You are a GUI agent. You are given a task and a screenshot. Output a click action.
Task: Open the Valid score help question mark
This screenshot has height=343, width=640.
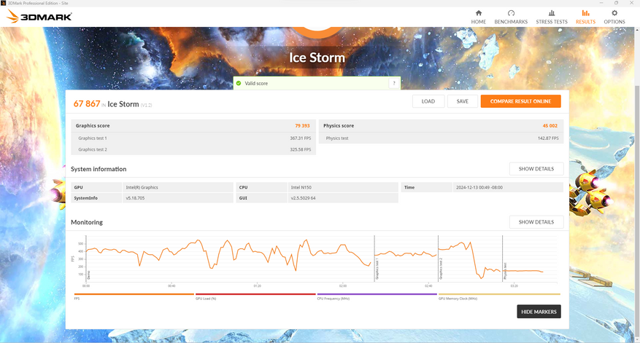tap(394, 83)
